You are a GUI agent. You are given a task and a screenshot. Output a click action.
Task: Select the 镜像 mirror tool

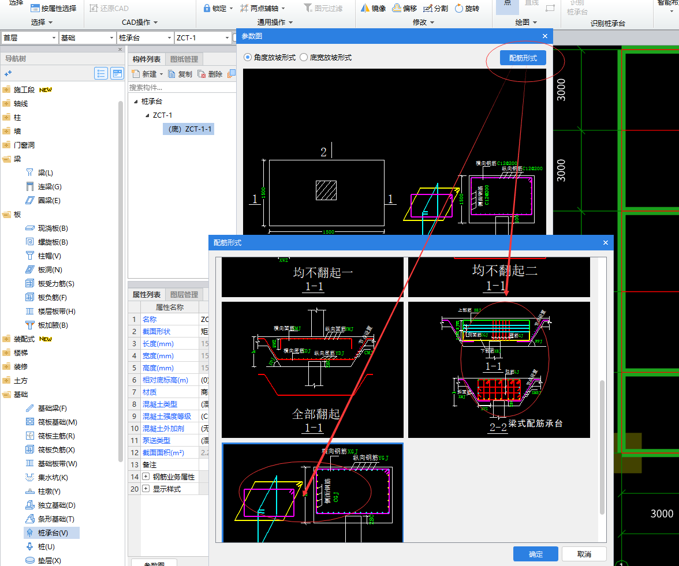tap(373, 8)
